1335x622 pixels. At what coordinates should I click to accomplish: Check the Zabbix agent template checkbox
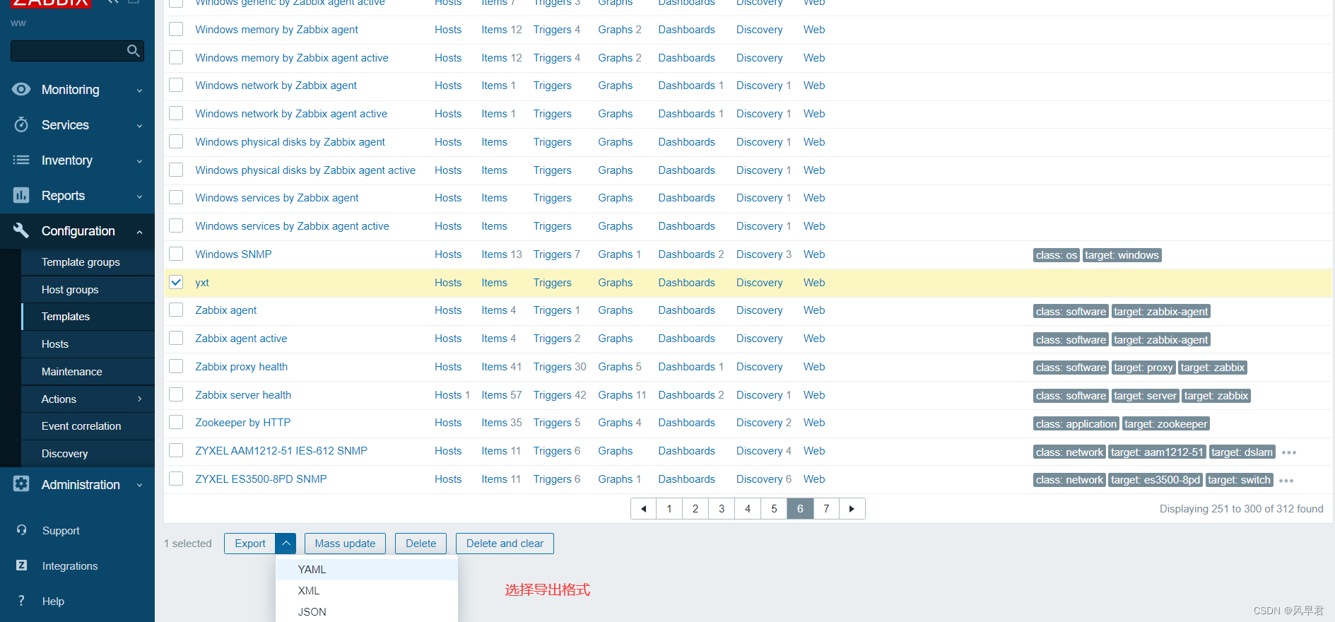click(176, 310)
